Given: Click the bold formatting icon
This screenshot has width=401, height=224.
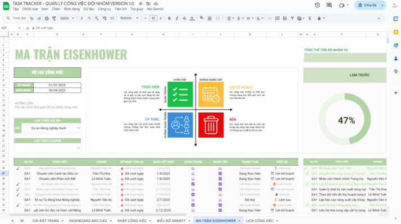Looking at the screenshot, I should [167, 18].
